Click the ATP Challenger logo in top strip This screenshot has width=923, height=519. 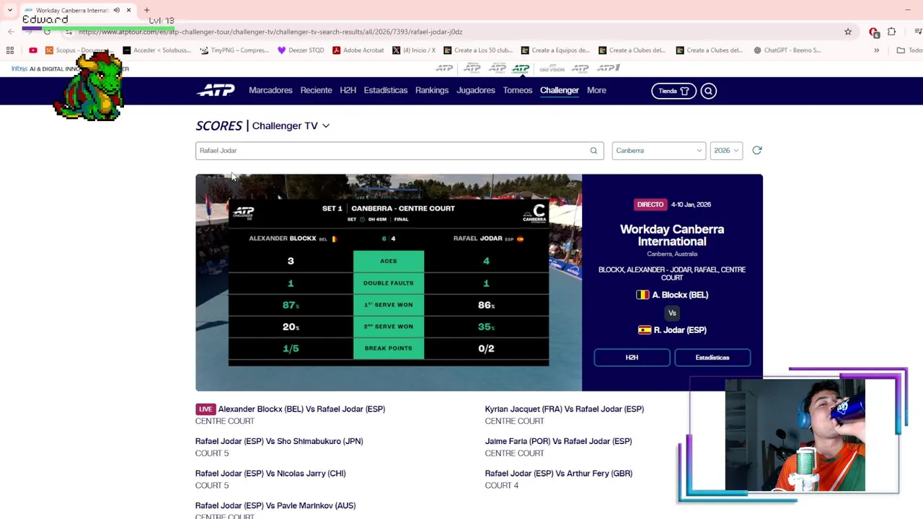521,68
